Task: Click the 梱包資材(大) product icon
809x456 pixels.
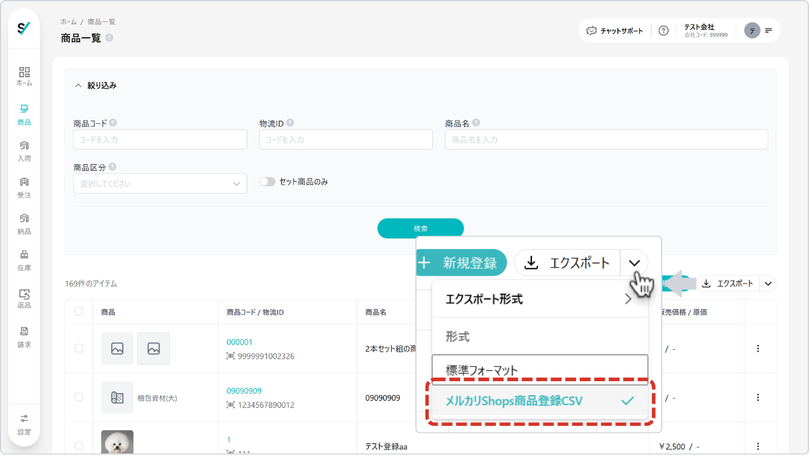Action: (117, 397)
